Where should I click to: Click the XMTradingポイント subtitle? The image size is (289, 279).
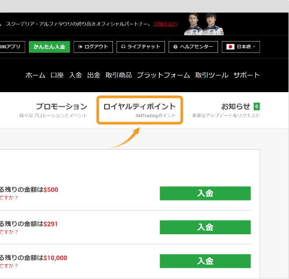click(x=156, y=116)
